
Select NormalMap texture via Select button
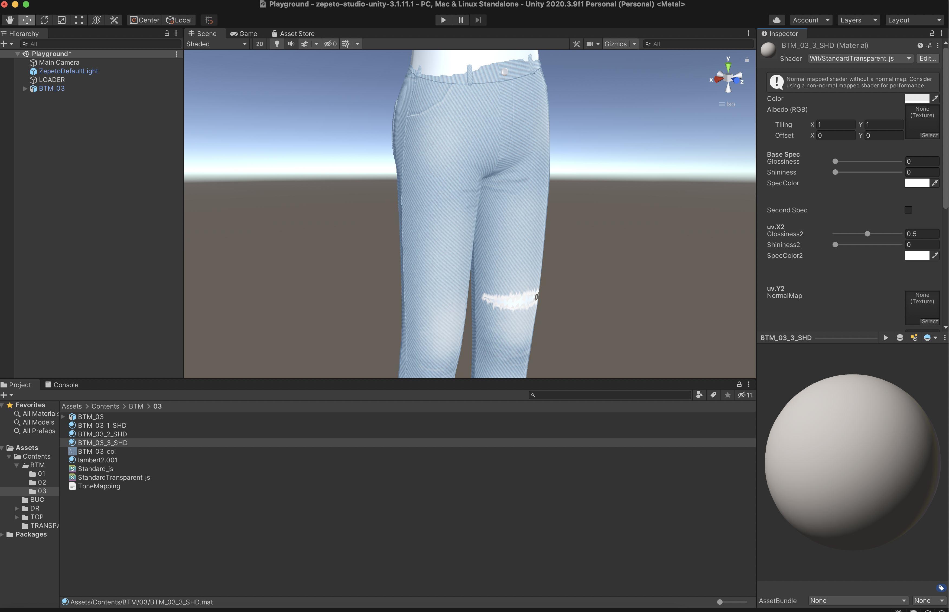(929, 321)
